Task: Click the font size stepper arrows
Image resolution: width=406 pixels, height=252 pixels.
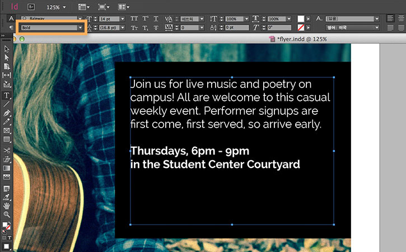Action: 95,18
